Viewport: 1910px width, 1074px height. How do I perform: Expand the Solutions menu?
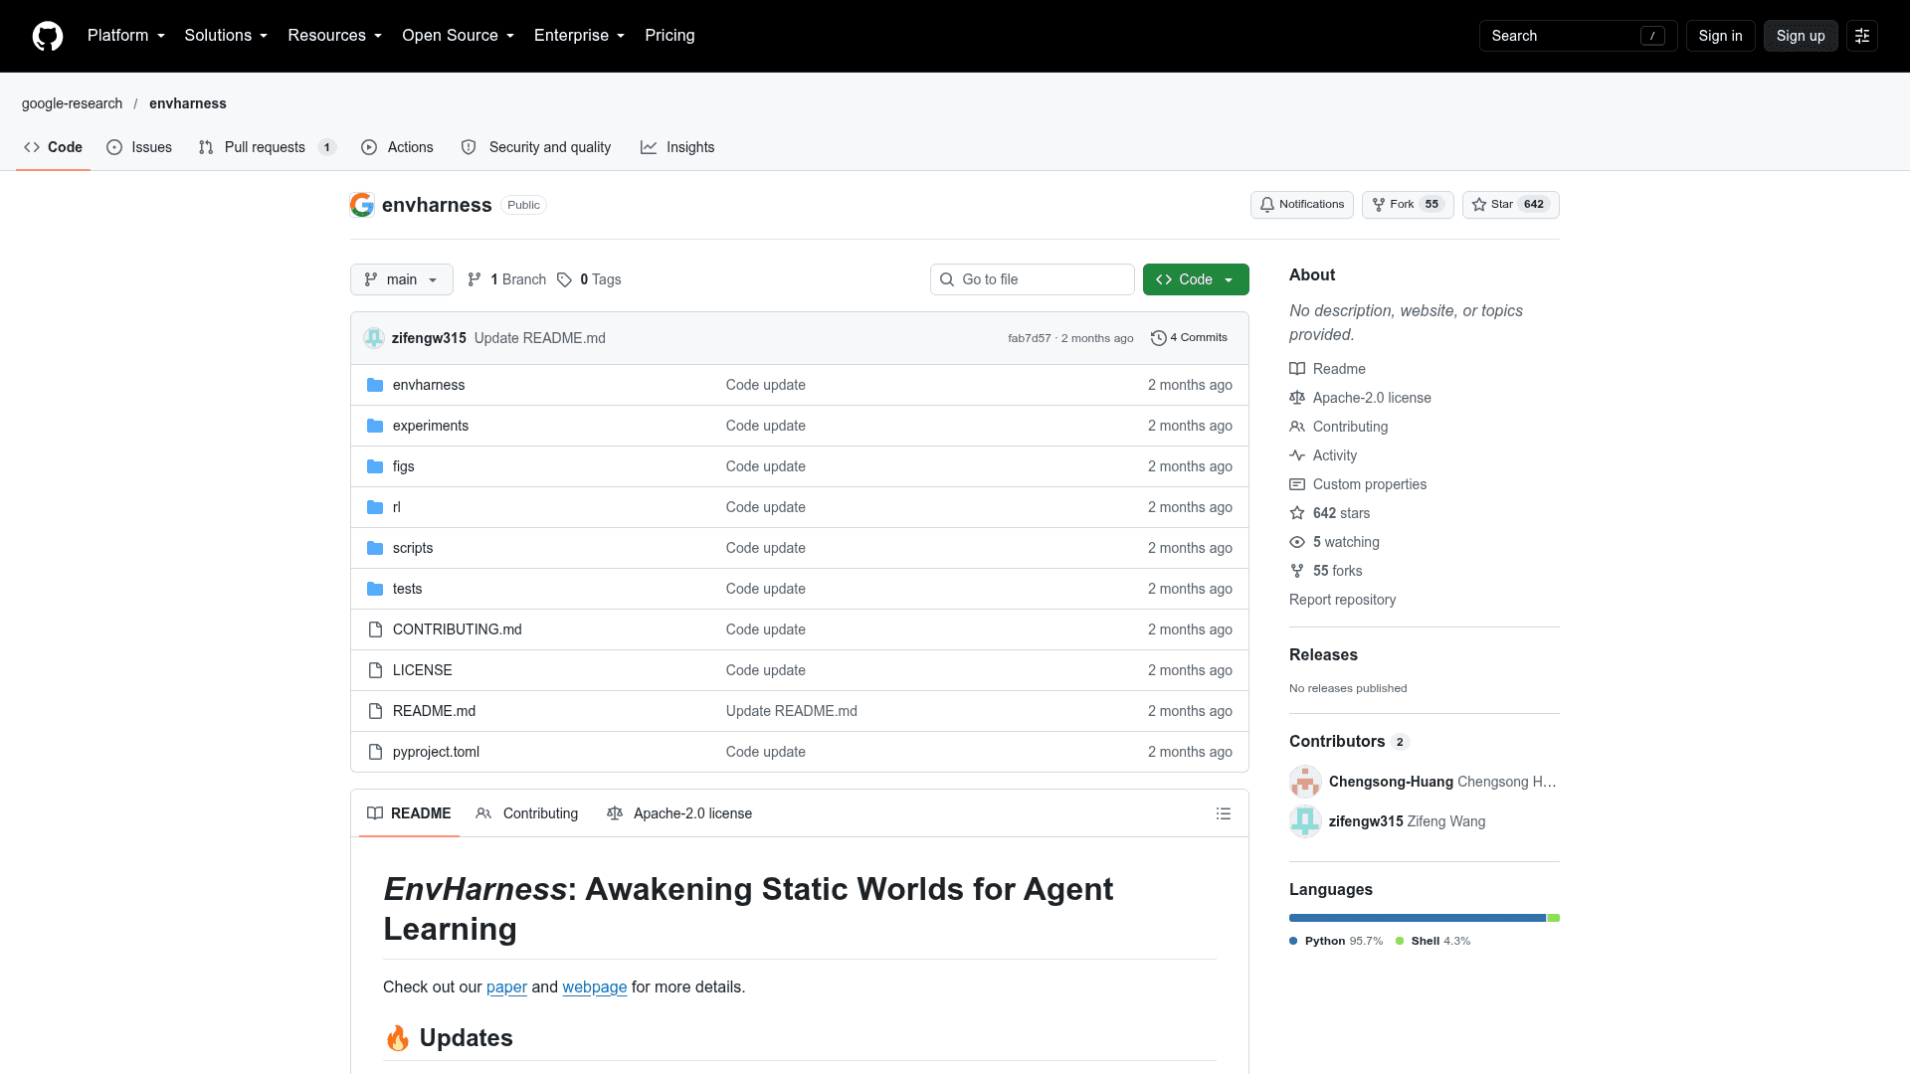click(226, 36)
